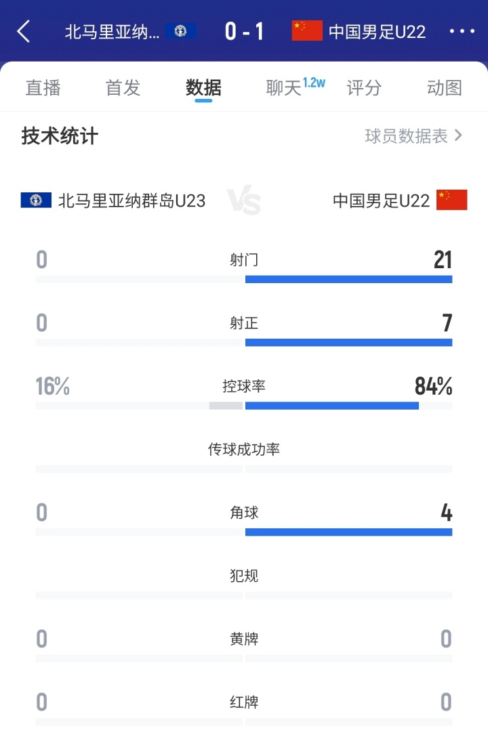Switch to the 评分 tab
The image size is (488, 741).
click(365, 87)
